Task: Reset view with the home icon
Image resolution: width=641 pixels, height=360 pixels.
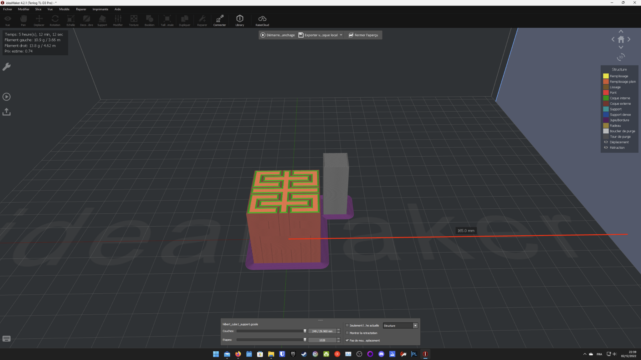Action: point(621,39)
